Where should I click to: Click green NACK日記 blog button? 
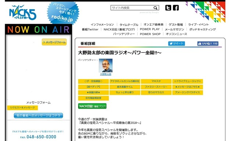(x=92, y=106)
